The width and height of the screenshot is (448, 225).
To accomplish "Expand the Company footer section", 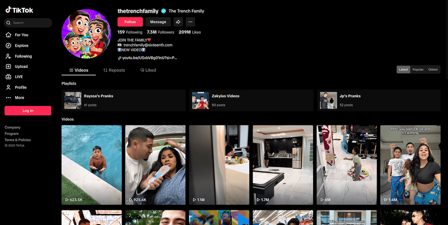I will tap(13, 127).
